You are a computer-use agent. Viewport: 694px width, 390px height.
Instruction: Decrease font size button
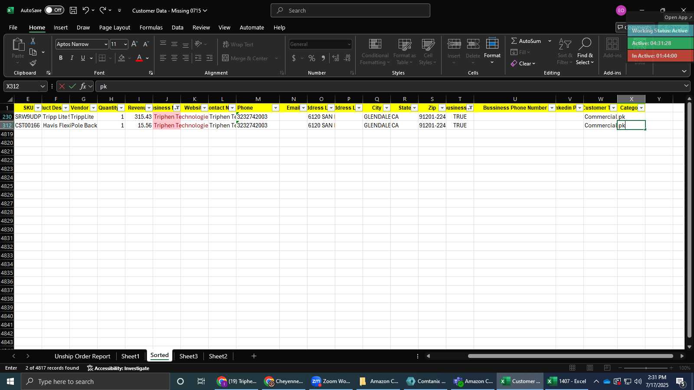(x=146, y=44)
